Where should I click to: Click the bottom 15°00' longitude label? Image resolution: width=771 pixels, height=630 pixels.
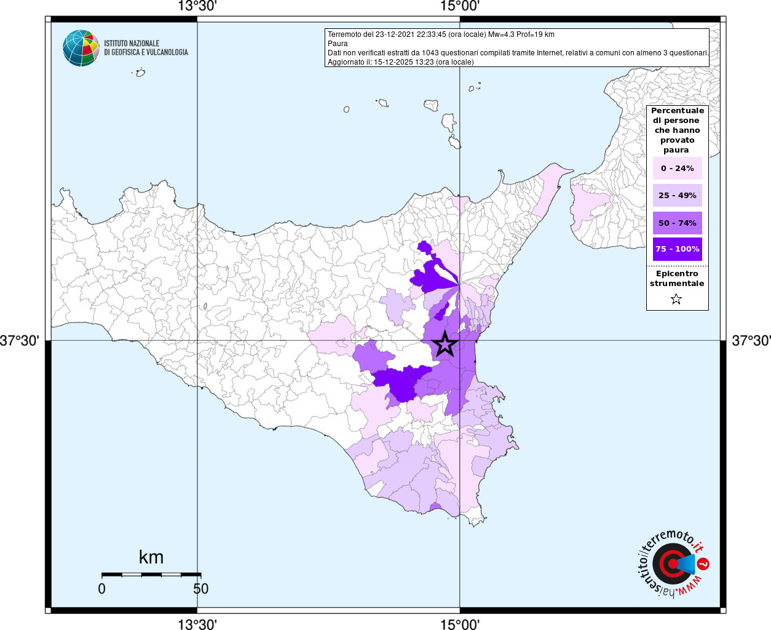click(460, 624)
